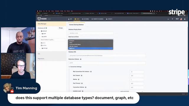Click the Pool Timeout info icon
This screenshot has width=189, height=106.
82,83
